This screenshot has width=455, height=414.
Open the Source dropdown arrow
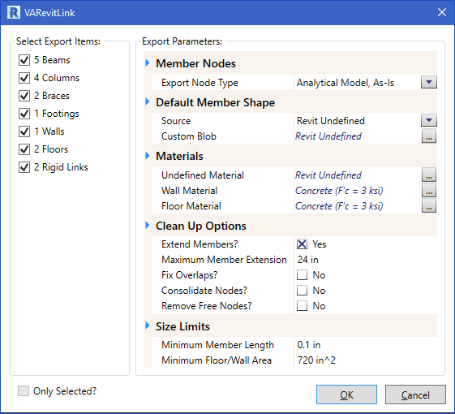tap(429, 120)
